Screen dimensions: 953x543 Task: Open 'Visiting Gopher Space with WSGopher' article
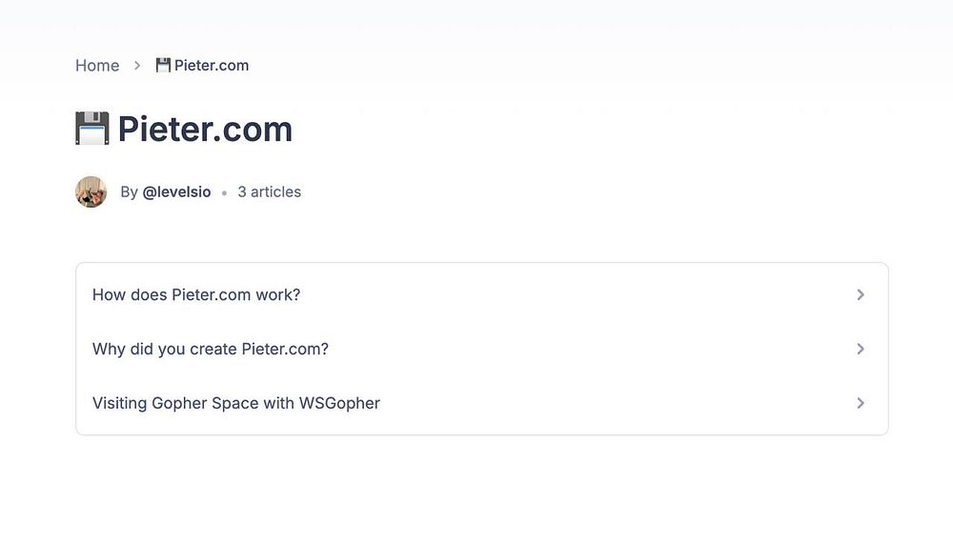236,403
